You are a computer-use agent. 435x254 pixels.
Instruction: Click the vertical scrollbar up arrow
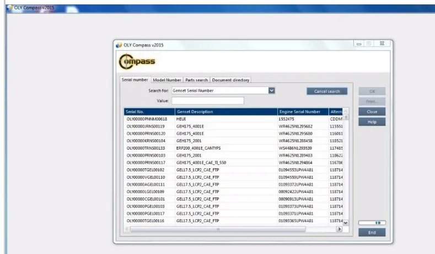[x=346, y=111]
